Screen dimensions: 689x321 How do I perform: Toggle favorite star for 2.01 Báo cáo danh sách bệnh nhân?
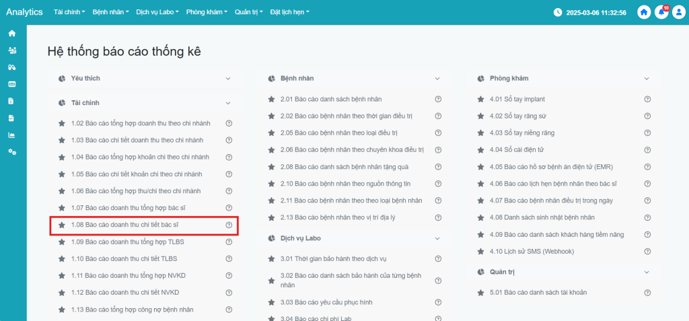[x=271, y=99]
